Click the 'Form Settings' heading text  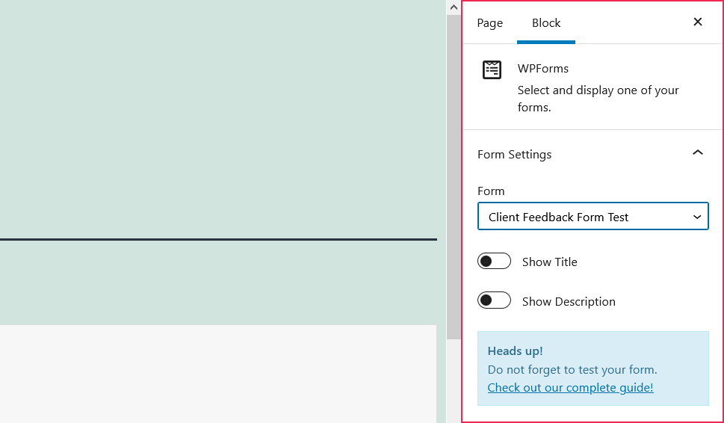point(514,154)
